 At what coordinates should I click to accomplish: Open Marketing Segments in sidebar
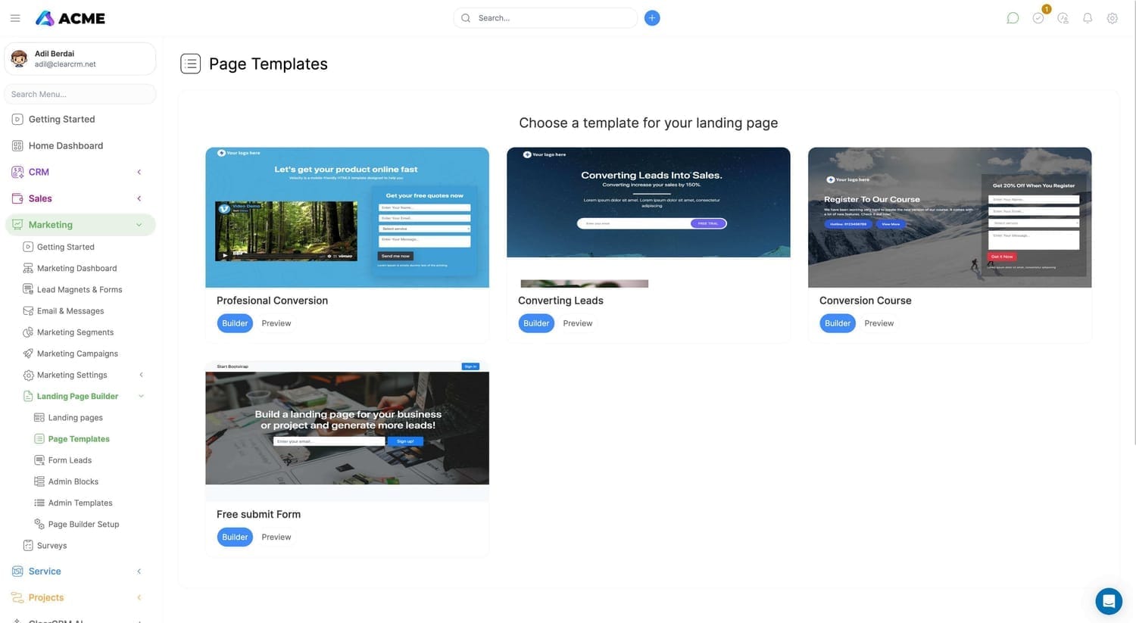pyautogui.click(x=75, y=332)
